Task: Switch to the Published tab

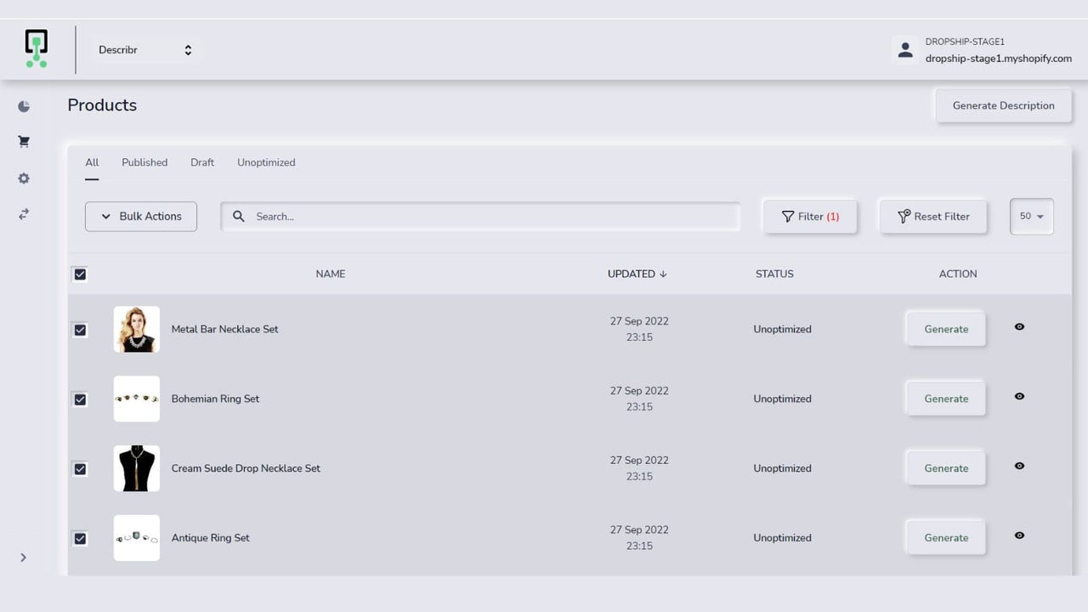Action: point(144,162)
